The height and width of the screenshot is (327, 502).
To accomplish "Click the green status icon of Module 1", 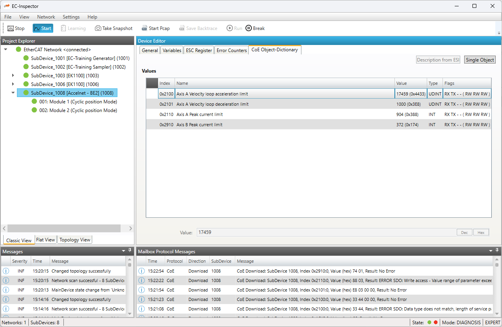I will (x=35, y=102).
